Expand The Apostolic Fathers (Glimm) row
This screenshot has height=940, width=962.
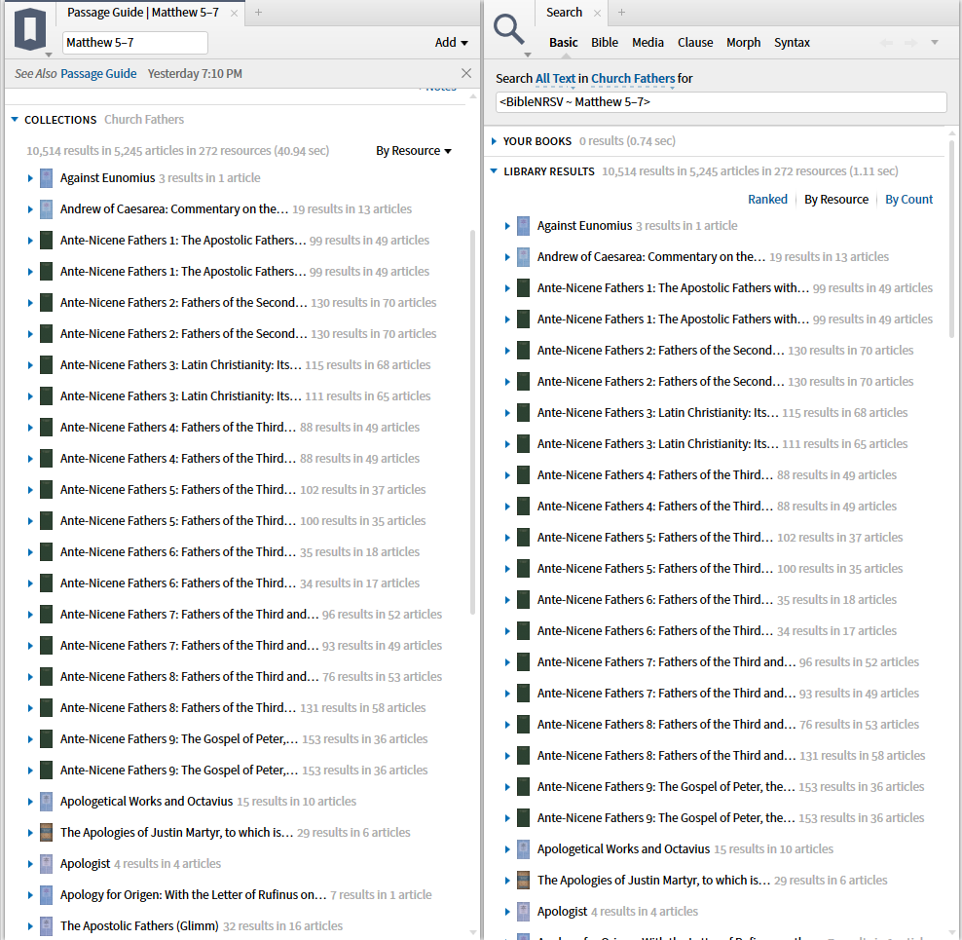pos(30,926)
